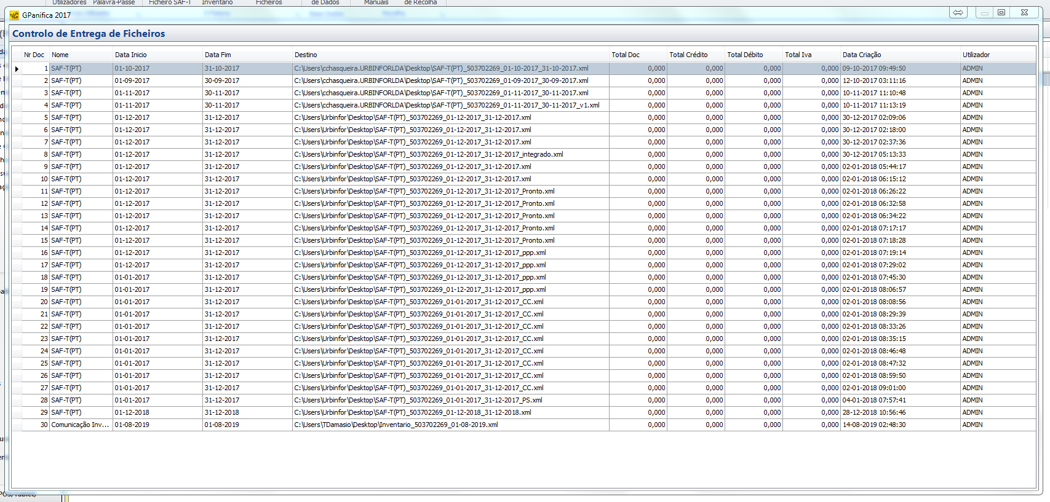
Task: Click the row selector cell for row 15
Action: tap(17, 240)
